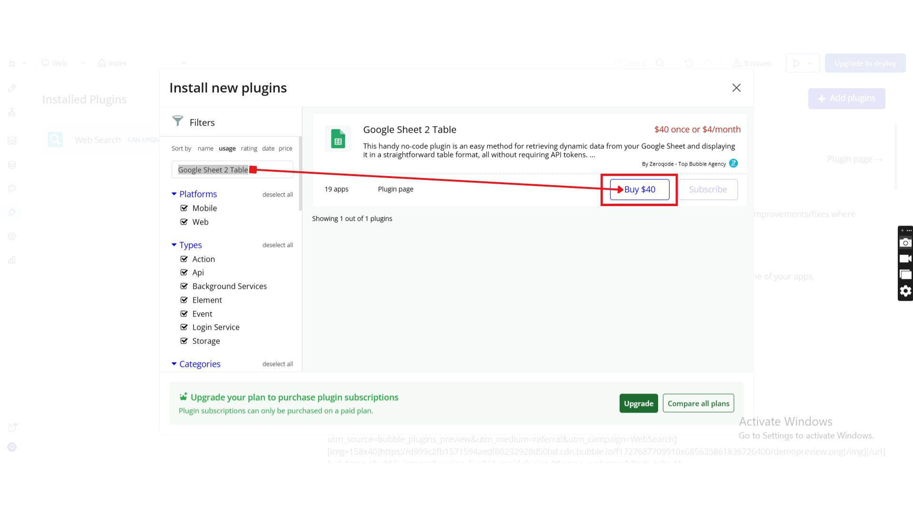Open the screenshot camera tool icon
913x514 pixels.
tap(905, 243)
